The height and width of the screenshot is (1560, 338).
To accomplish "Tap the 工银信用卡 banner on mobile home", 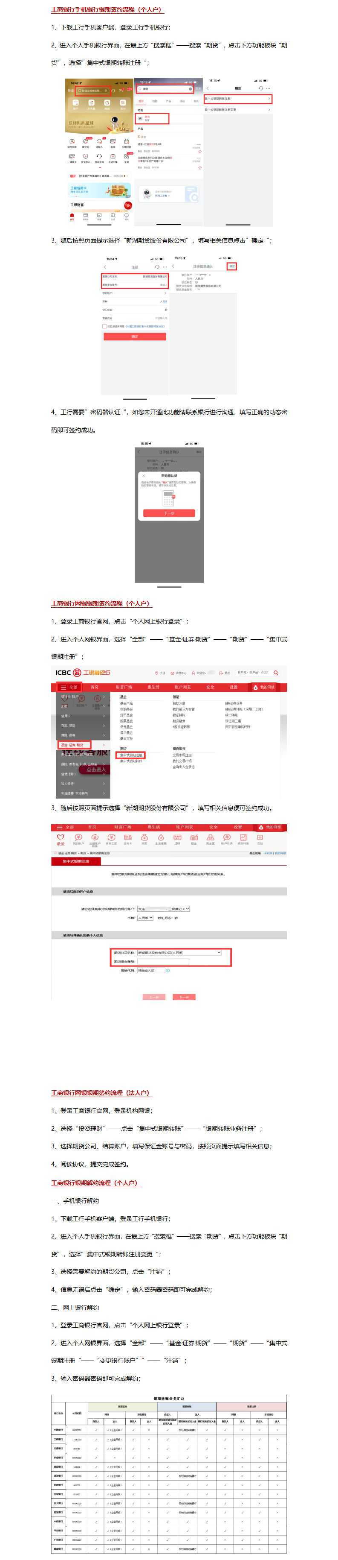I will point(100,190).
